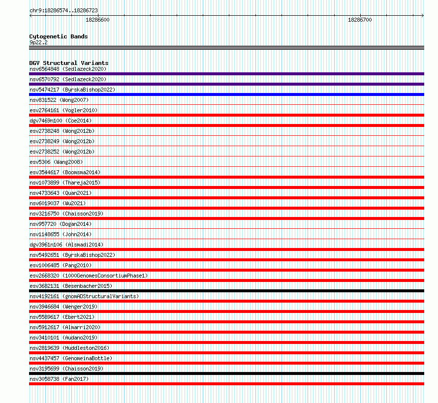Open nsv957720 (Dogan2014) variant label
The image size is (438, 403).
coord(61,224)
